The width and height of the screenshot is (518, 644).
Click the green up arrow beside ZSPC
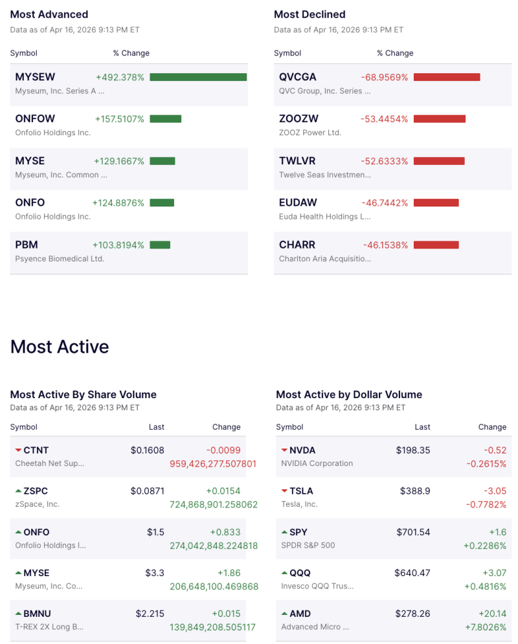(x=17, y=489)
